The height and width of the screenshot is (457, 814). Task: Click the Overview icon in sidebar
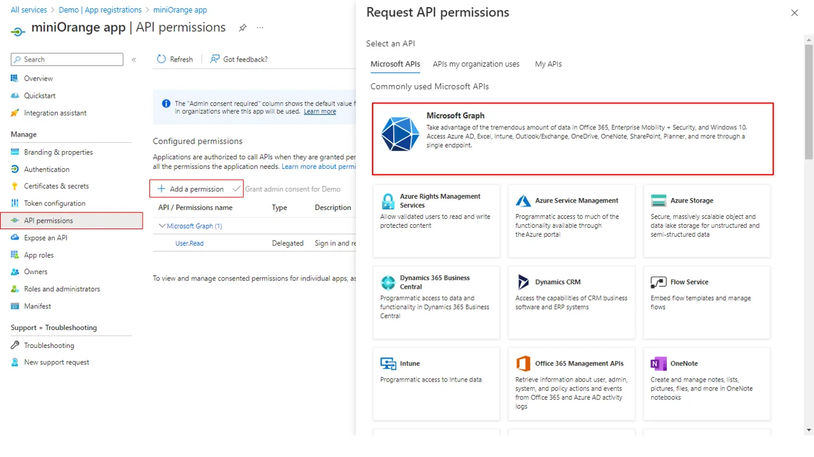[15, 78]
